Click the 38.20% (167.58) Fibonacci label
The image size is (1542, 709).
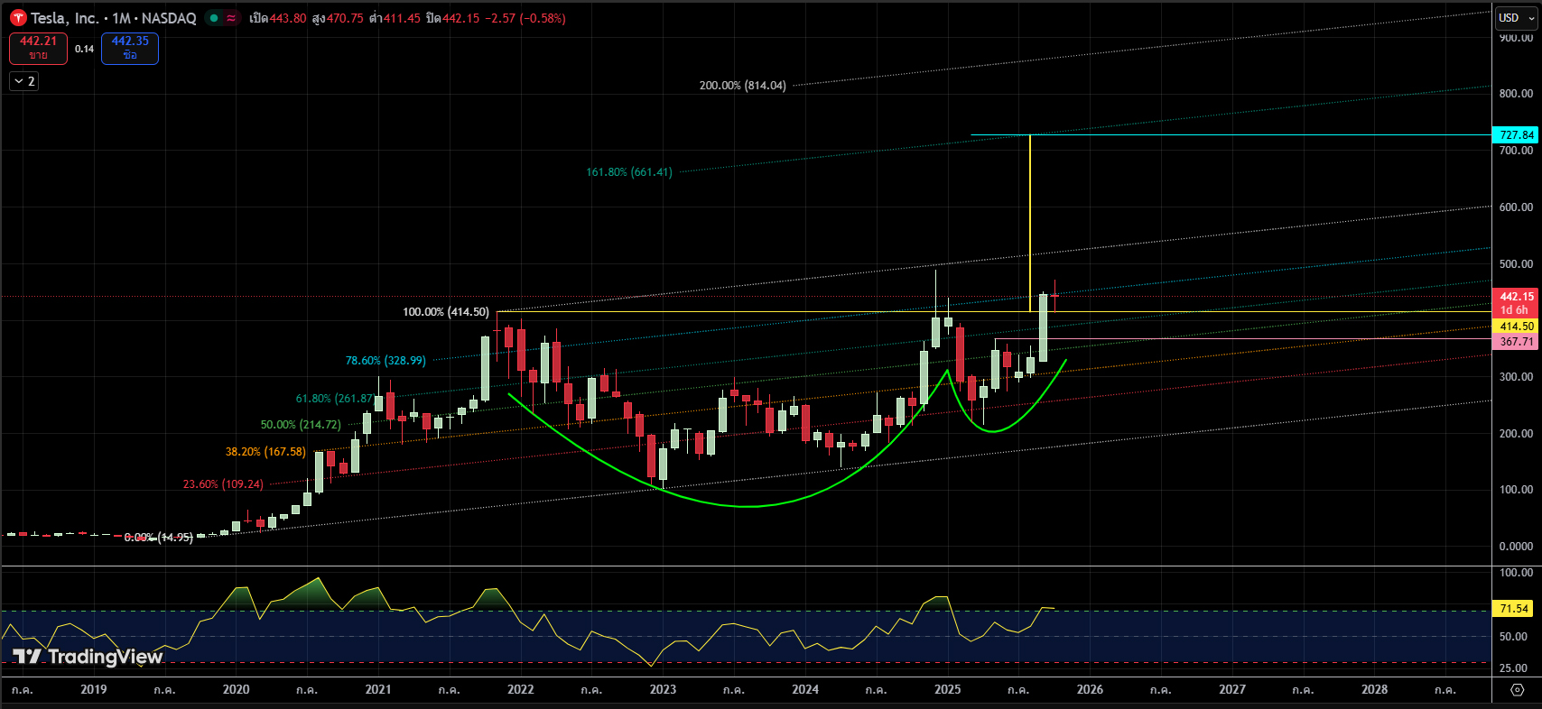265,452
